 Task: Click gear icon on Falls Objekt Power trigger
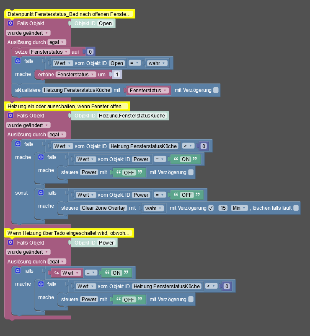[x=10, y=242]
